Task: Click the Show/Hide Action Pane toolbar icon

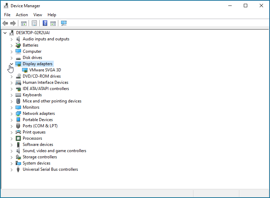Action: pyautogui.click(x=53, y=23)
